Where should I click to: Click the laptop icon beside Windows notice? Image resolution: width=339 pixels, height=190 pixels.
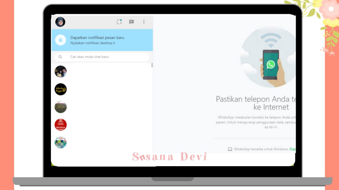230,149
